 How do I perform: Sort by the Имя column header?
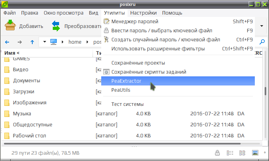47,53
